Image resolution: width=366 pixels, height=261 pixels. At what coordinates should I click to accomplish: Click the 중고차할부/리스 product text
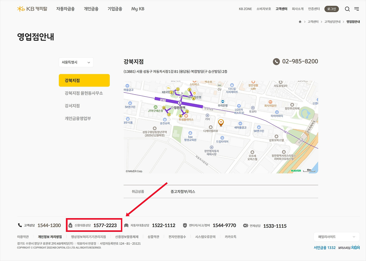tap(183, 192)
